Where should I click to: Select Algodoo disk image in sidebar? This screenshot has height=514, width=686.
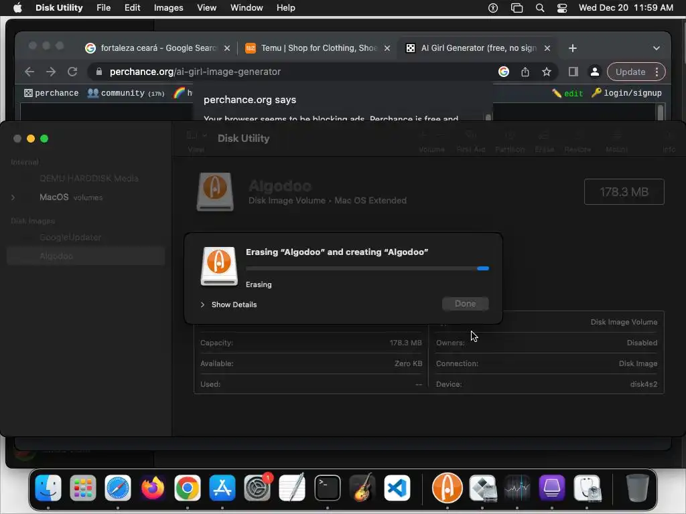tap(86, 256)
